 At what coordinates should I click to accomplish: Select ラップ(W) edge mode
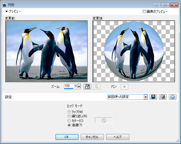(69, 112)
